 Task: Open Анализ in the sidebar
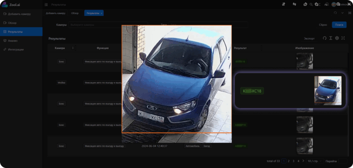[13, 41]
